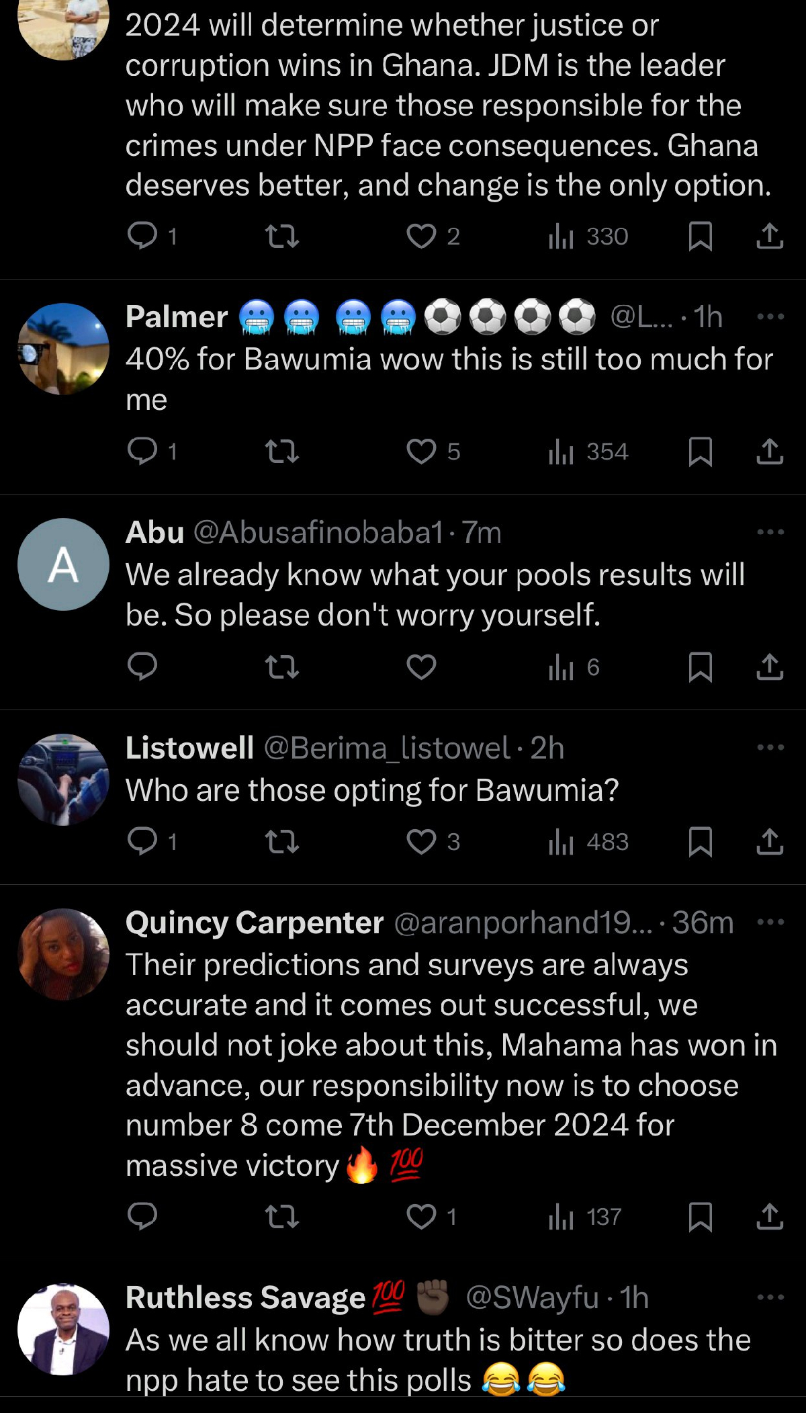Open Quincy Carpenter's profile picture
806x1413 pixels.
click(63, 955)
